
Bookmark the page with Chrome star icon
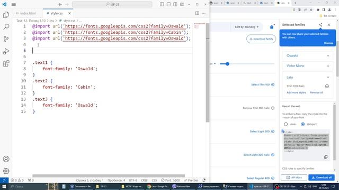[x=311, y=9]
